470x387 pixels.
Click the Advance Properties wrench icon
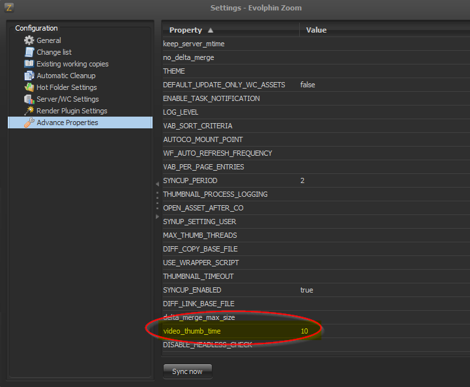(29, 122)
